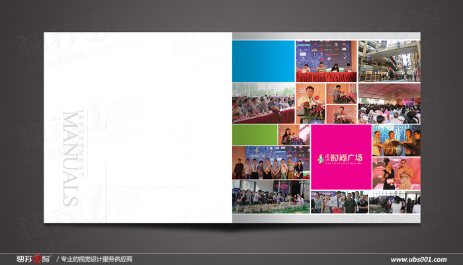463x265 pixels.
Task: Open the press conference panel photo
Action: 326,61
